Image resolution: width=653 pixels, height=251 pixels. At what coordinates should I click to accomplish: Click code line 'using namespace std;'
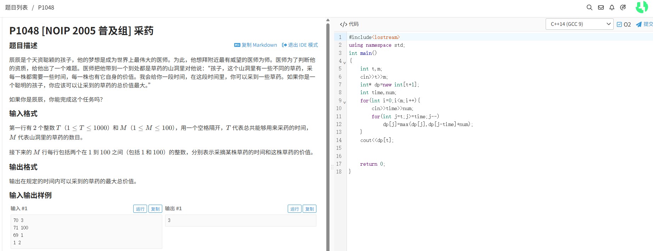pos(377,45)
